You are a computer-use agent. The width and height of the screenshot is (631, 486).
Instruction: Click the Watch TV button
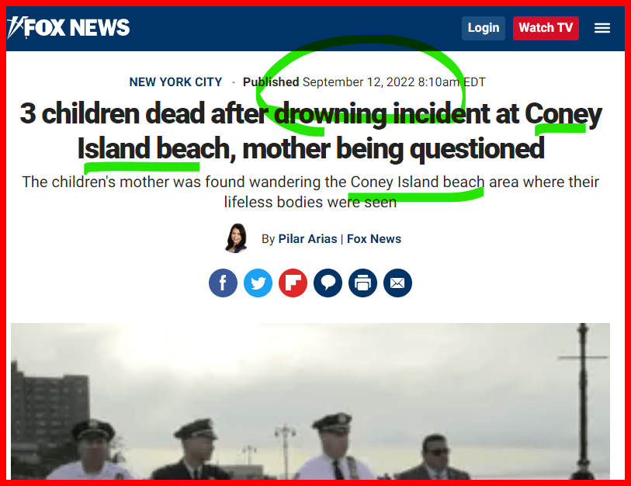546,28
